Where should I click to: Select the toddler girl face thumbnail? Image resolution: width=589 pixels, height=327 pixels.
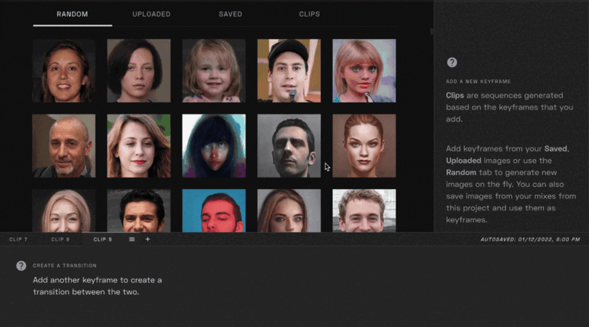point(214,70)
